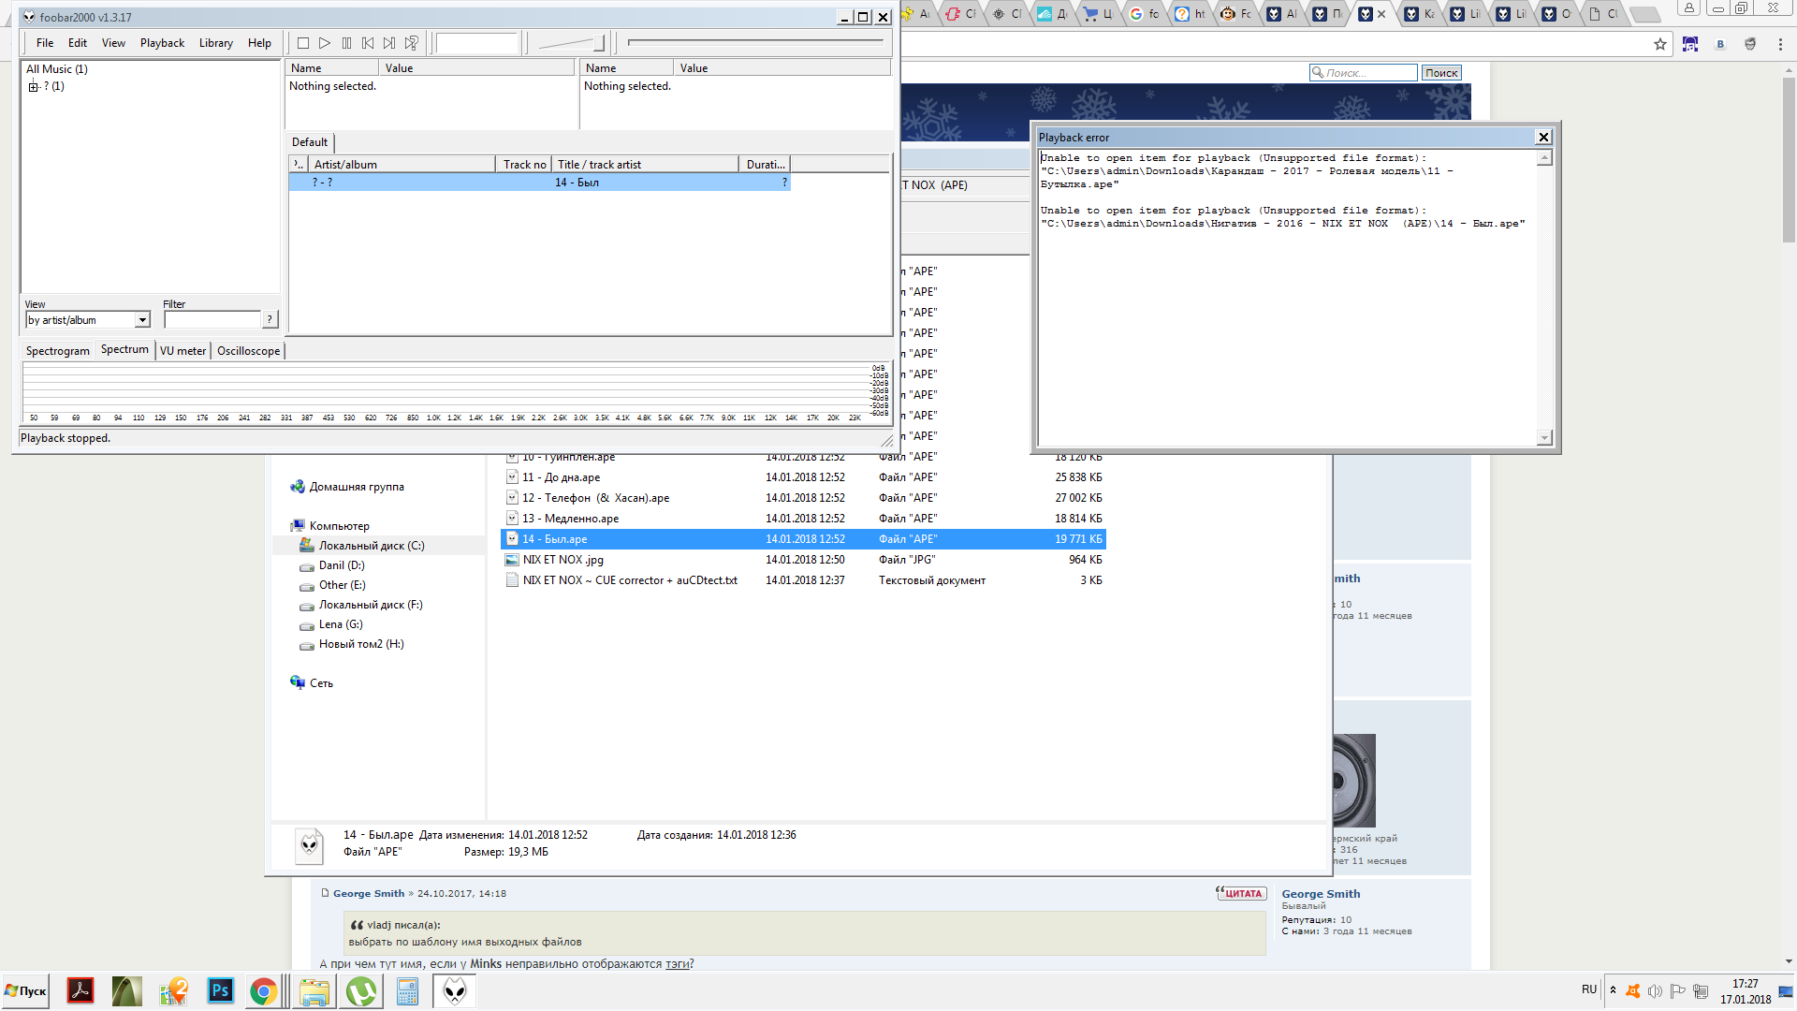Skip to the previous track
This screenshot has height=1011, width=1797.
[x=368, y=43]
